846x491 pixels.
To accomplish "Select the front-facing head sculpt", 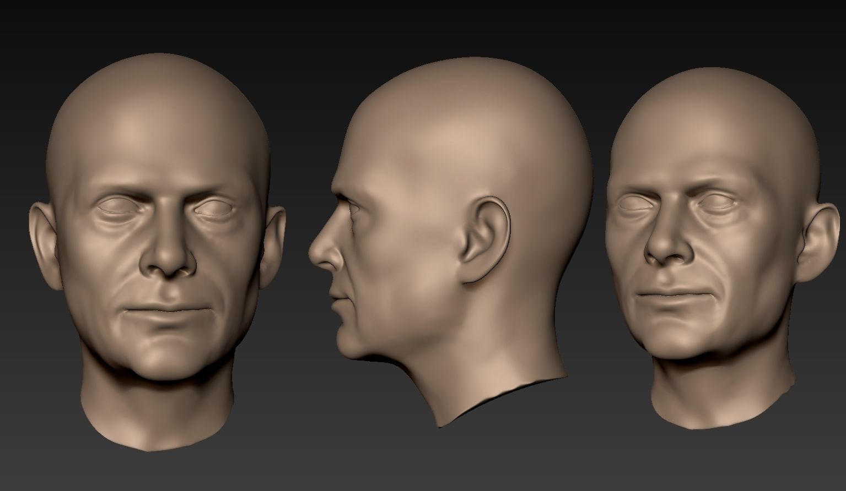I will (158, 252).
